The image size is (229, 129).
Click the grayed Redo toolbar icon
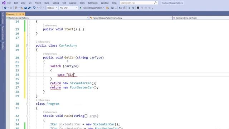(40, 8)
